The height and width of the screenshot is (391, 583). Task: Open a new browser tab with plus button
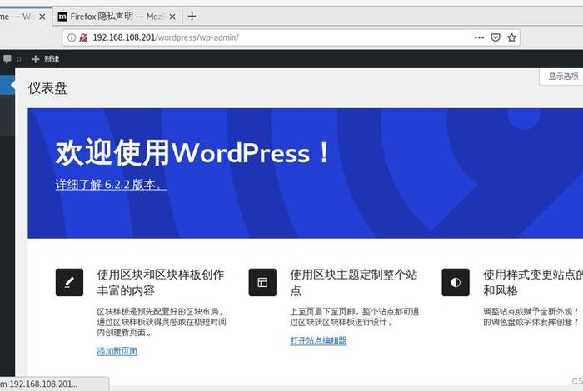[192, 17]
